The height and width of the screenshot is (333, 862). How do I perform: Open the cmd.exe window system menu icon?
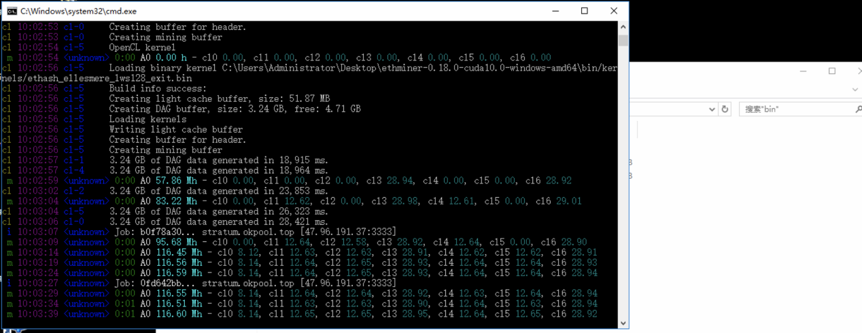12,11
